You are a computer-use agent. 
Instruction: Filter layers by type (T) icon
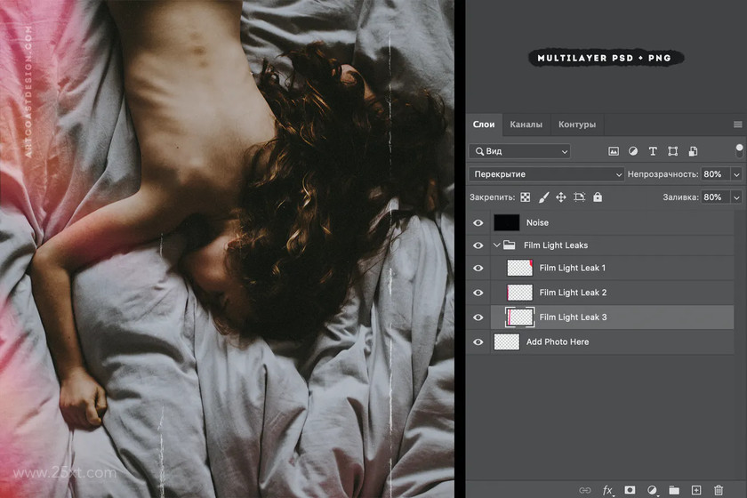(653, 151)
